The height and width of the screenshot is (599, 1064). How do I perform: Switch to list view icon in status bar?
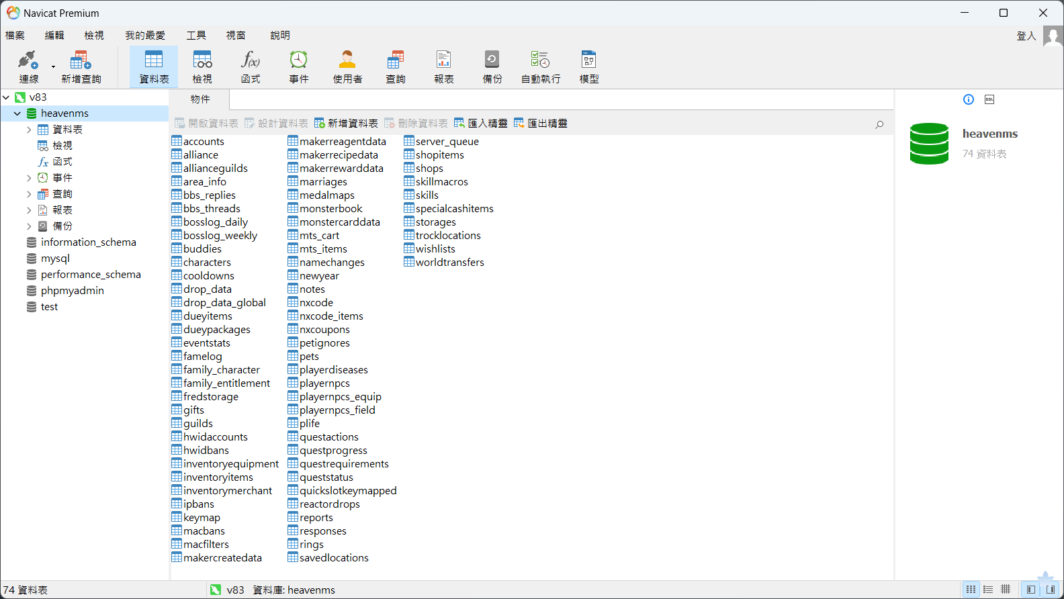coord(971,590)
